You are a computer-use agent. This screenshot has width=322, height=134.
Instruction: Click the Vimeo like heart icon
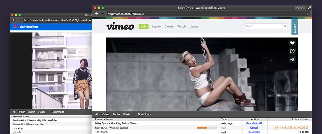pyautogui.click(x=292, y=43)
